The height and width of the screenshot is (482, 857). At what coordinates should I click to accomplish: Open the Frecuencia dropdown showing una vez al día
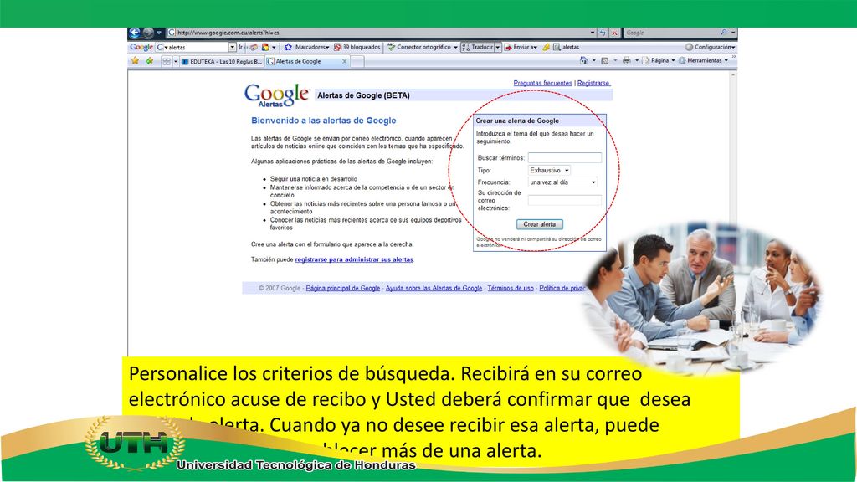pyautogui.click(x=562, y=182)
